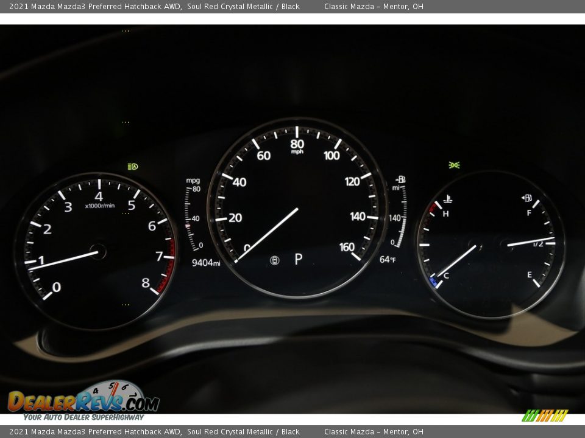The height and width of the screenshot is (438, 585).
Task: Click the top vehicle title text
Action: 154,7
